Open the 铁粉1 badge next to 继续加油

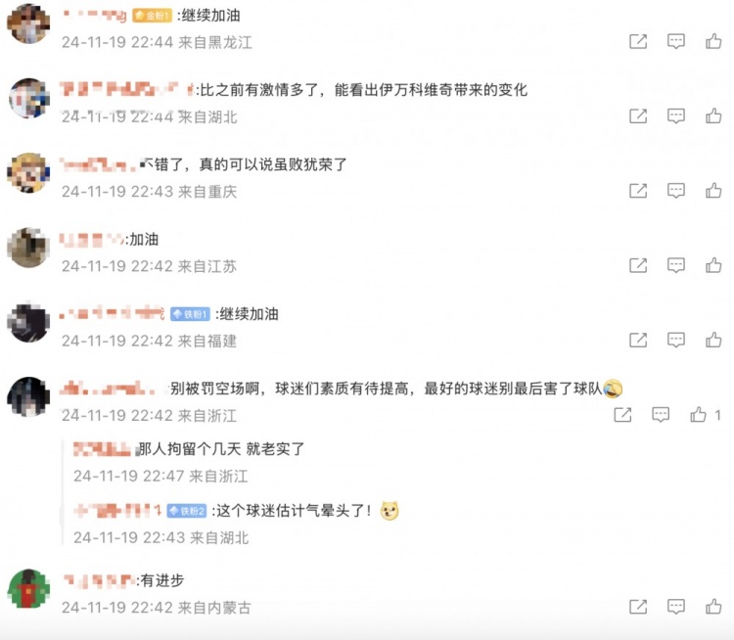(x=190, y=314)
